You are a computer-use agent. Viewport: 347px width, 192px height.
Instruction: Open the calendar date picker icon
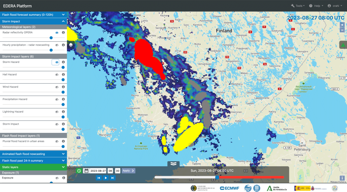pos(86,171)
